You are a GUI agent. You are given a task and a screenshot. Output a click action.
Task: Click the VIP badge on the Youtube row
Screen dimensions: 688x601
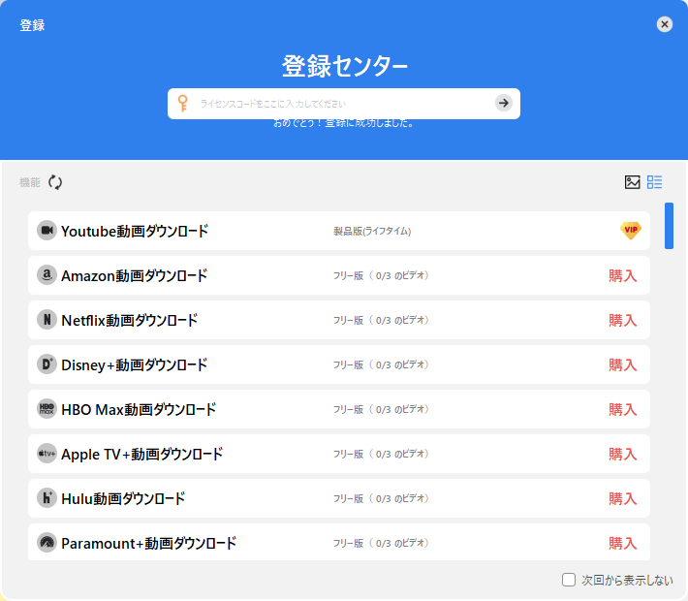631,231
